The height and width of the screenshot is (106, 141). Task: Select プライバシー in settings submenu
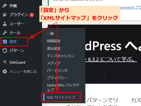(x=57, y=78)
